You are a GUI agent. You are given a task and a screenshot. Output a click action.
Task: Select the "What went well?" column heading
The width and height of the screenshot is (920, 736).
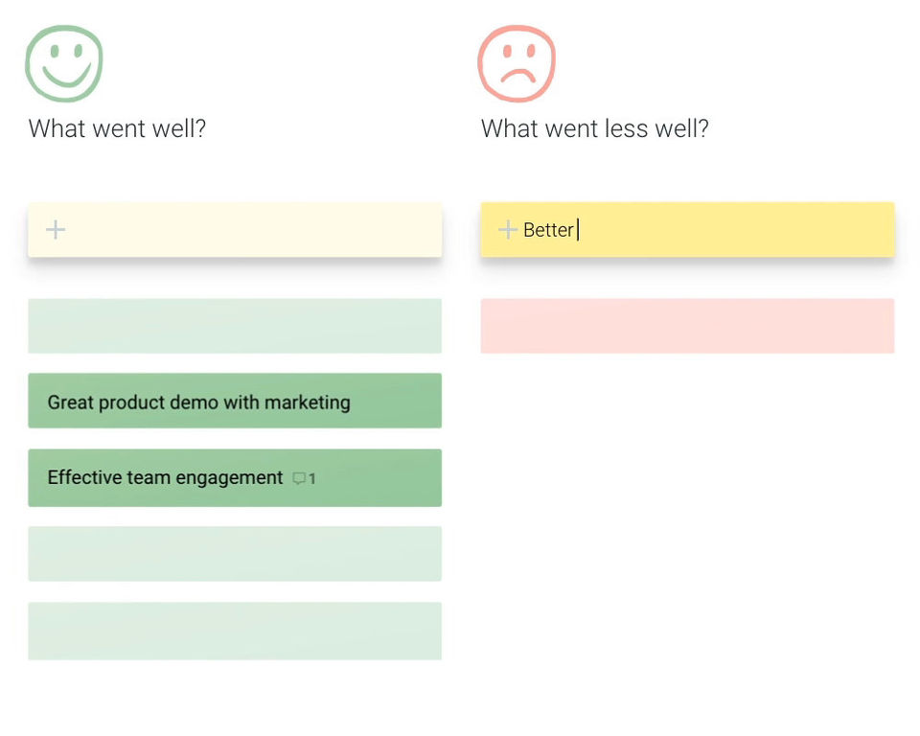[x=117, y=128]
